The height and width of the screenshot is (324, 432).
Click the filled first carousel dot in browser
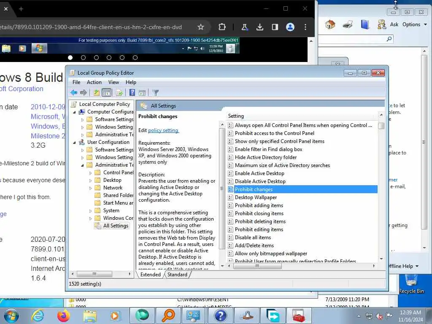[x=70, y=57]
